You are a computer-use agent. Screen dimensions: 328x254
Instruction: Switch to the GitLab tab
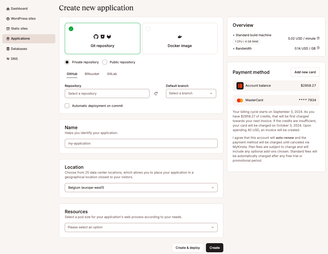coord(112,74)
